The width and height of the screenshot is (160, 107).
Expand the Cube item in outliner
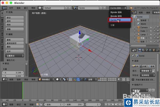tap(135, 31)
